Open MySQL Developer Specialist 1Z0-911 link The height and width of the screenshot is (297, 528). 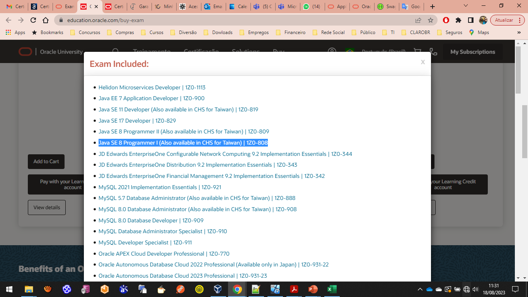click(145, 242)
